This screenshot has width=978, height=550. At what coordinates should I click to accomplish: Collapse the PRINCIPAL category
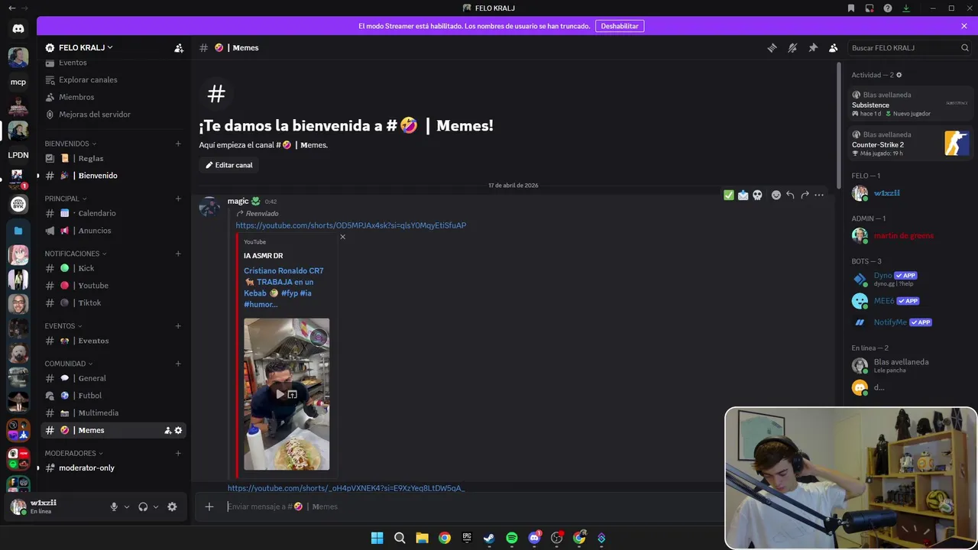coord(65,199)
